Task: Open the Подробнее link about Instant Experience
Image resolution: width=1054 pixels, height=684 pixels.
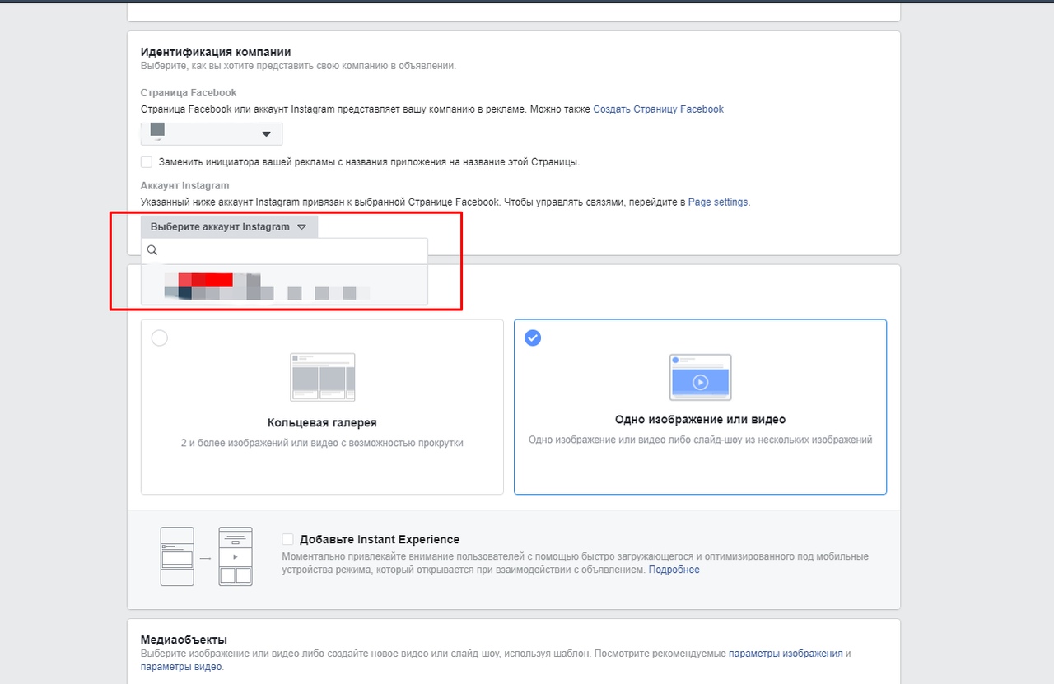Action: click(674, 570)
